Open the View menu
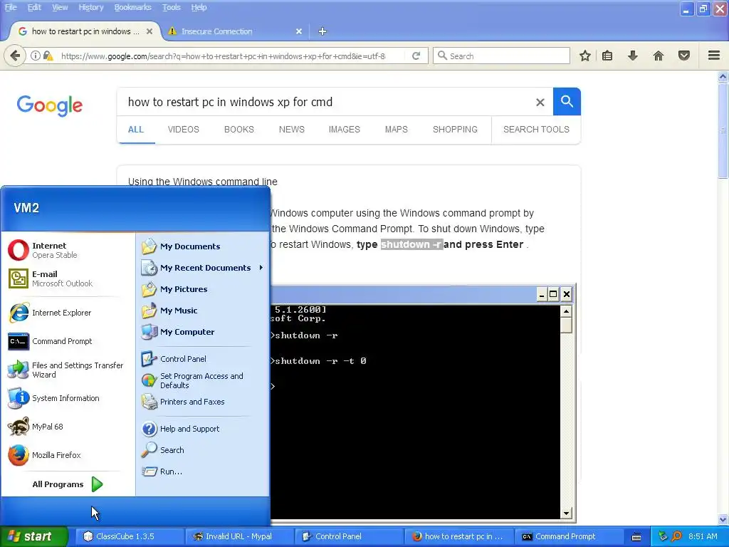729x547 pixels. pyautogui.click(x=60, y=7)
